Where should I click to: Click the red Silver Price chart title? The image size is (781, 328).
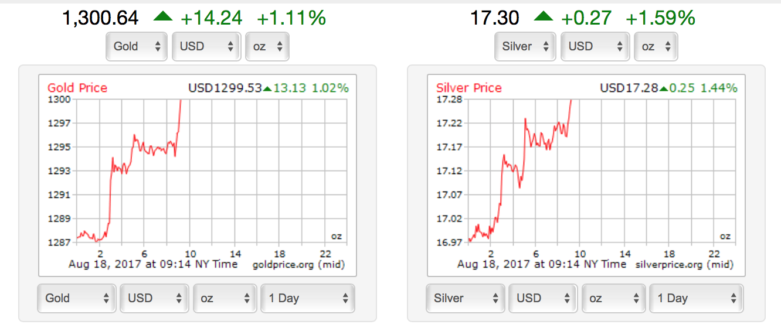point(469,88)
